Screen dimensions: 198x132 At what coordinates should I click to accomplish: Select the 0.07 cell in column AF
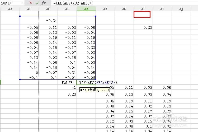[x=105, y=116]
